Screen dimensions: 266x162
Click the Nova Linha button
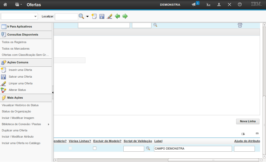(248, 121)
